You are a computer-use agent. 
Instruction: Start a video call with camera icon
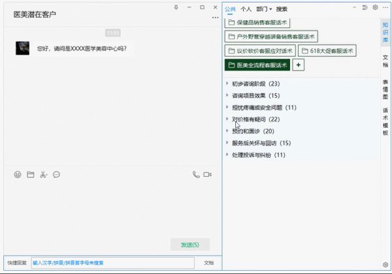[208, 174]
